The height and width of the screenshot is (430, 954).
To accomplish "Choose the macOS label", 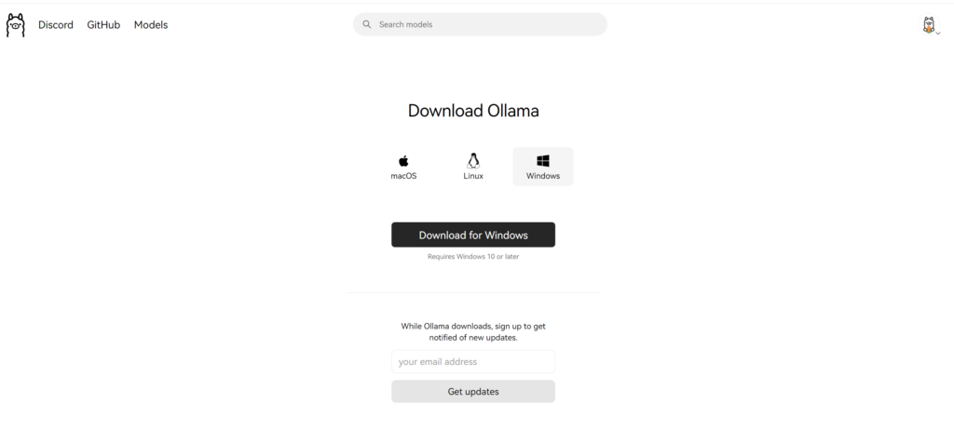I will point(403,176).
